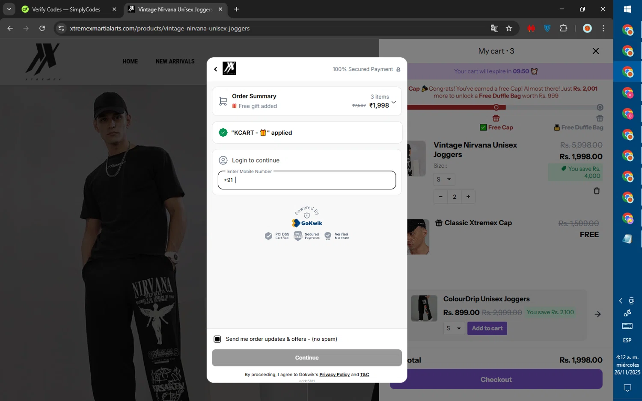Decrease Vintage Nirvana Joggers quantity
This screenshot has width=642, height=401.
[x=440, y=197]
